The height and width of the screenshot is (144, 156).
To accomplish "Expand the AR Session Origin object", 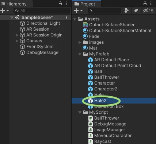I will pyautogui.click(x=17, y=35).
